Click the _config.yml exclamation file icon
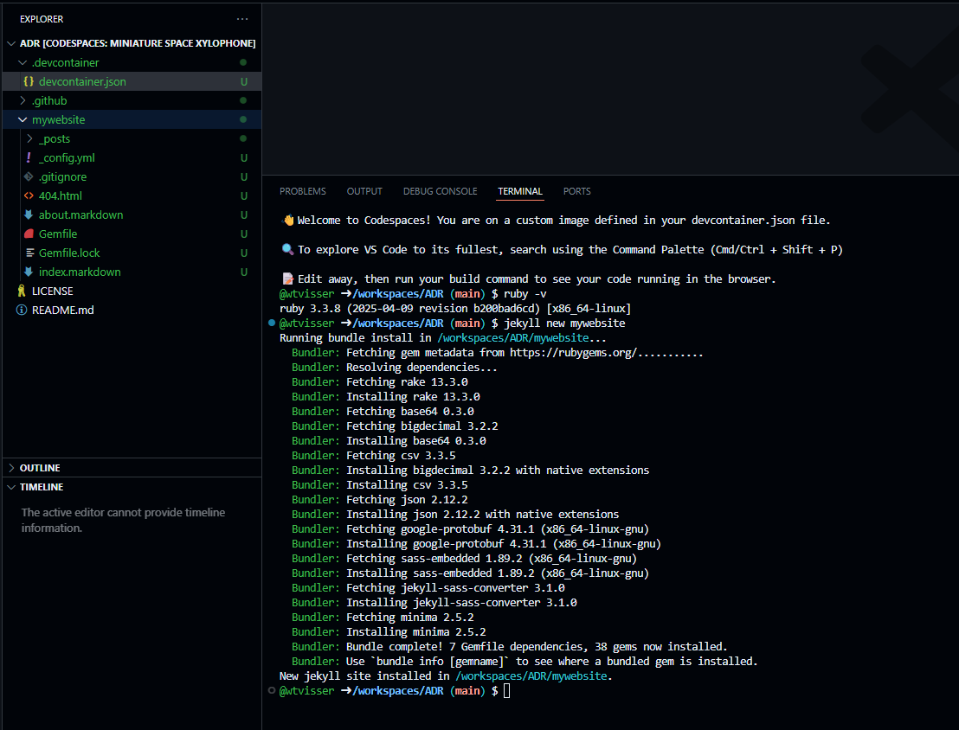The height and width of the screenshot is (730, 959). [29, 157]
